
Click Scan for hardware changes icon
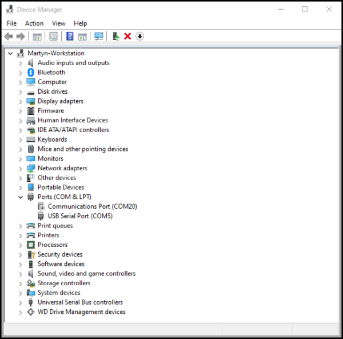(x=99, y=37)
